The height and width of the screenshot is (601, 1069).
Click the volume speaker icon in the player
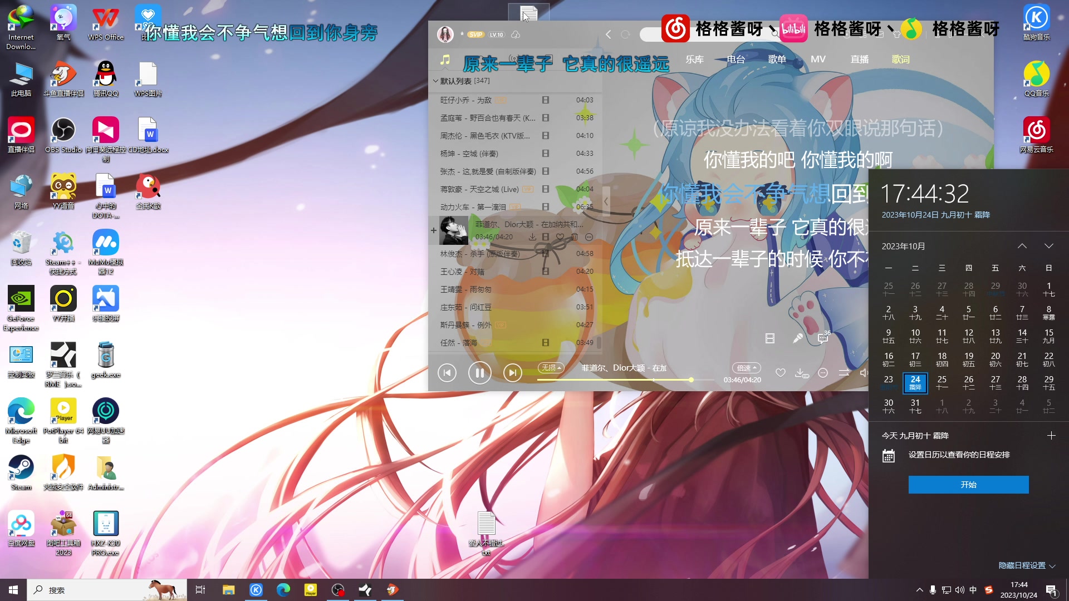pyautogui.click(x=864, y=373)
